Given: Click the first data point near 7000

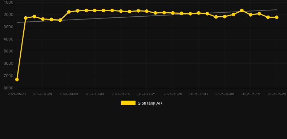Looking at the screenshot, I should tap(17, 80).
